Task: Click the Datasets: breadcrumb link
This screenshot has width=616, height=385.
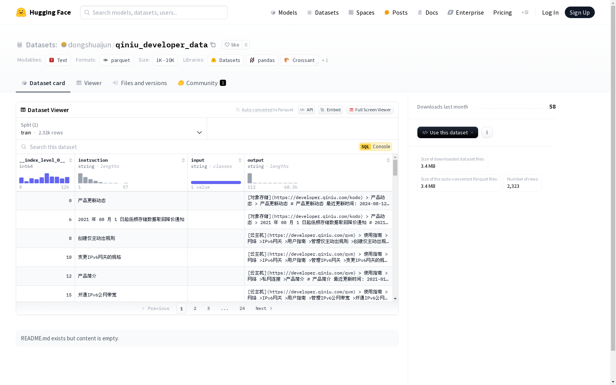Action: [x=41, y=45]
